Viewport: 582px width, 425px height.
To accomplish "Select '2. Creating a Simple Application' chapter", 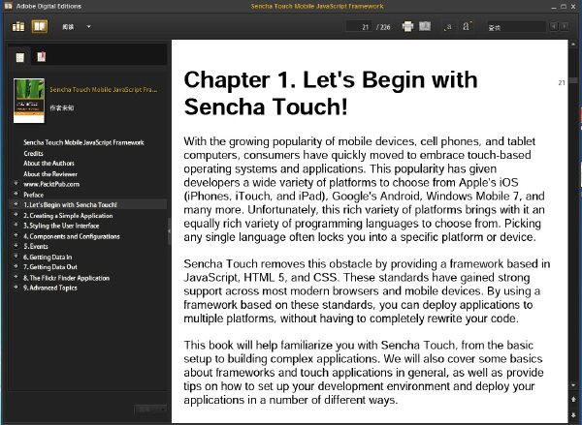I will pyautogui.click(x=68, y=216).
